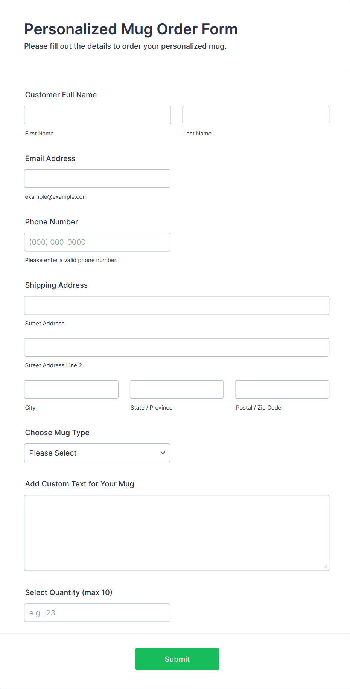Viewport: 350px width, 689px height.
Task: Click the dropdown chevron arrow icon
Action: pyautogui.click(x=163, y=453)
